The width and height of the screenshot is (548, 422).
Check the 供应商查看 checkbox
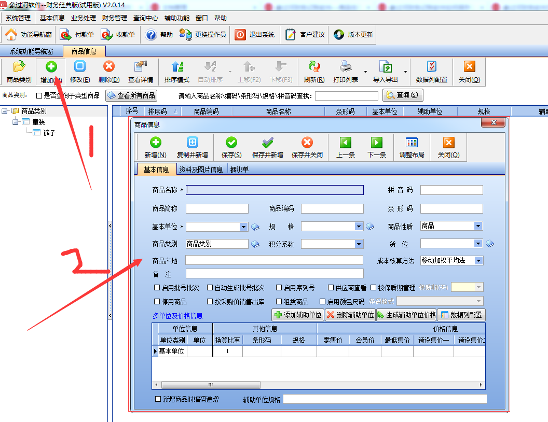pyautogui.click(x=331, y=288)
